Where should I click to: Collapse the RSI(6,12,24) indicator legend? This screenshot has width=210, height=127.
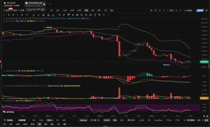tap(4, 101)
